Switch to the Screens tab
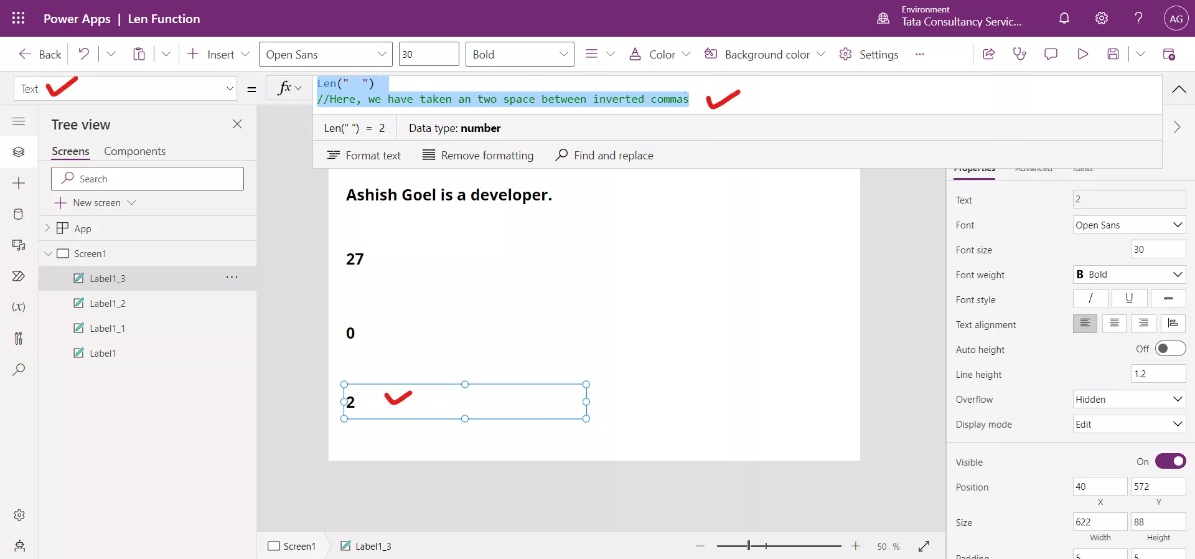 tap(70, 151)
